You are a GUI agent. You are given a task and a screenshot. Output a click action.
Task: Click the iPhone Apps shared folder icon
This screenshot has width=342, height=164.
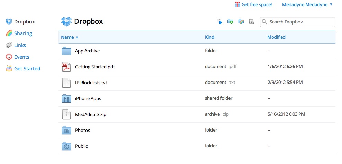(x=66, y=98)
